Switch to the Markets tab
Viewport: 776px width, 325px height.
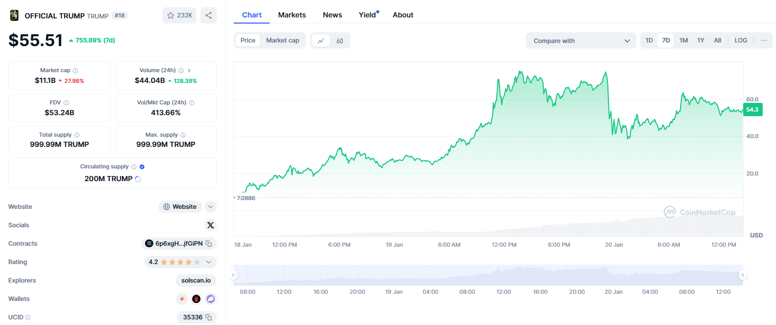pos(292,15)
